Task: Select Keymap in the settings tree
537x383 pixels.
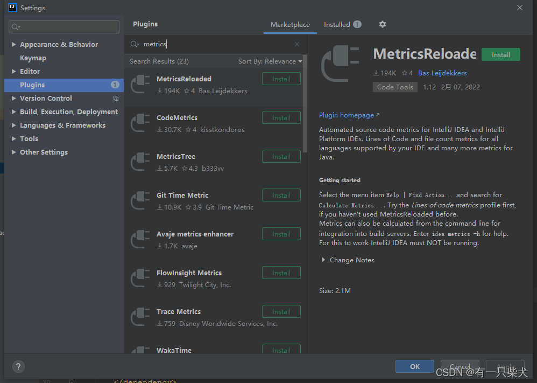Action: tap(33, 58)
